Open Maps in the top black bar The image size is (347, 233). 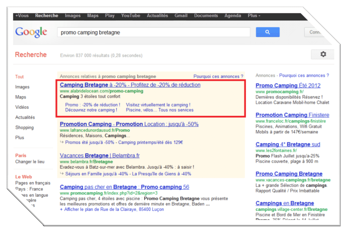93,16
